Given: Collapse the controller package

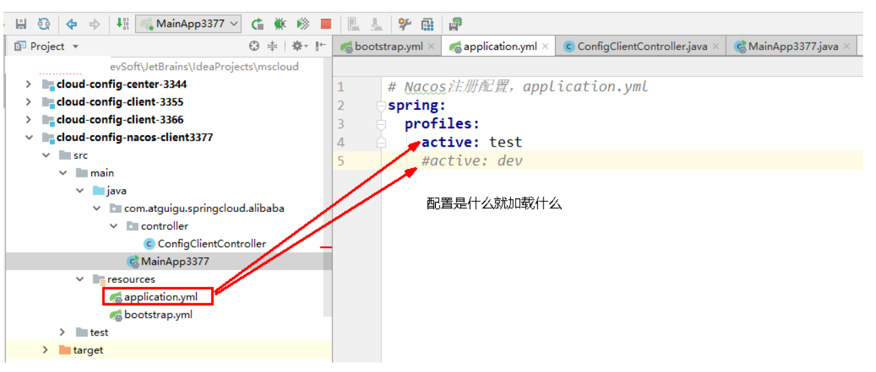Looking at the screenshot, I should tap(114, 226).
